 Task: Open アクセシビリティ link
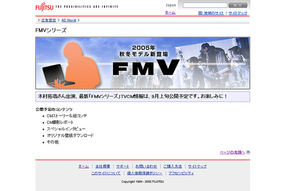181,173
